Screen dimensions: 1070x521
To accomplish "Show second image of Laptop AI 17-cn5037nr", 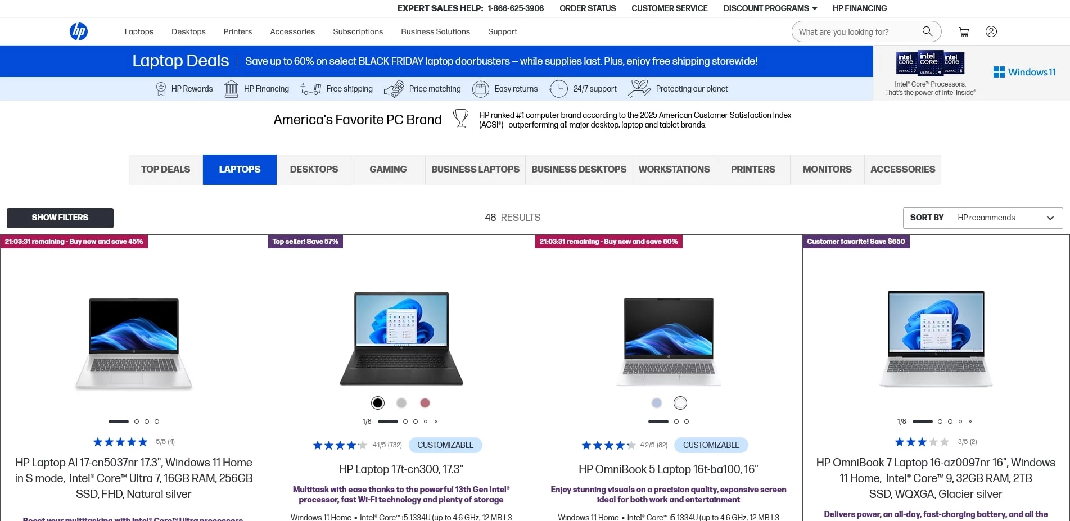I will [x=137, y=422].
